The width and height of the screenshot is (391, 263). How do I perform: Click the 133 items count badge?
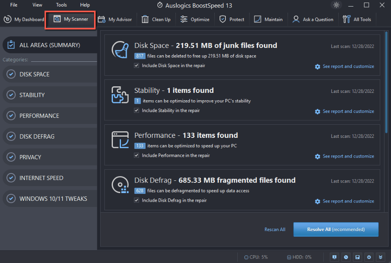139,146
